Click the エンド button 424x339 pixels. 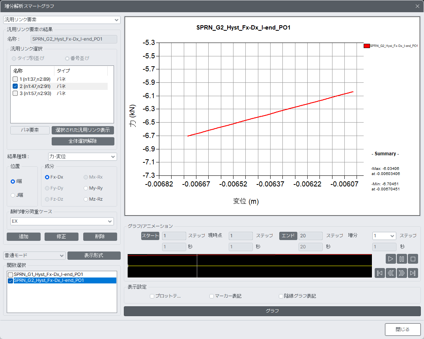(288, 236)
